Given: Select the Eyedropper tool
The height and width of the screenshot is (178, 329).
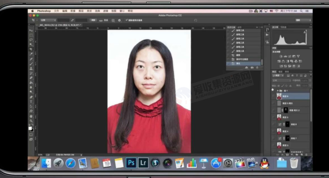Looking at the screenshot, I should pyautogui.click(x=31, y=54).
